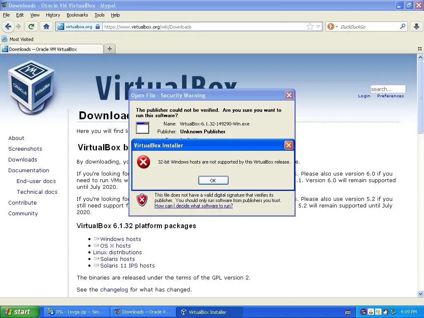Open the Documentation sidebar link

pos(29,170)
